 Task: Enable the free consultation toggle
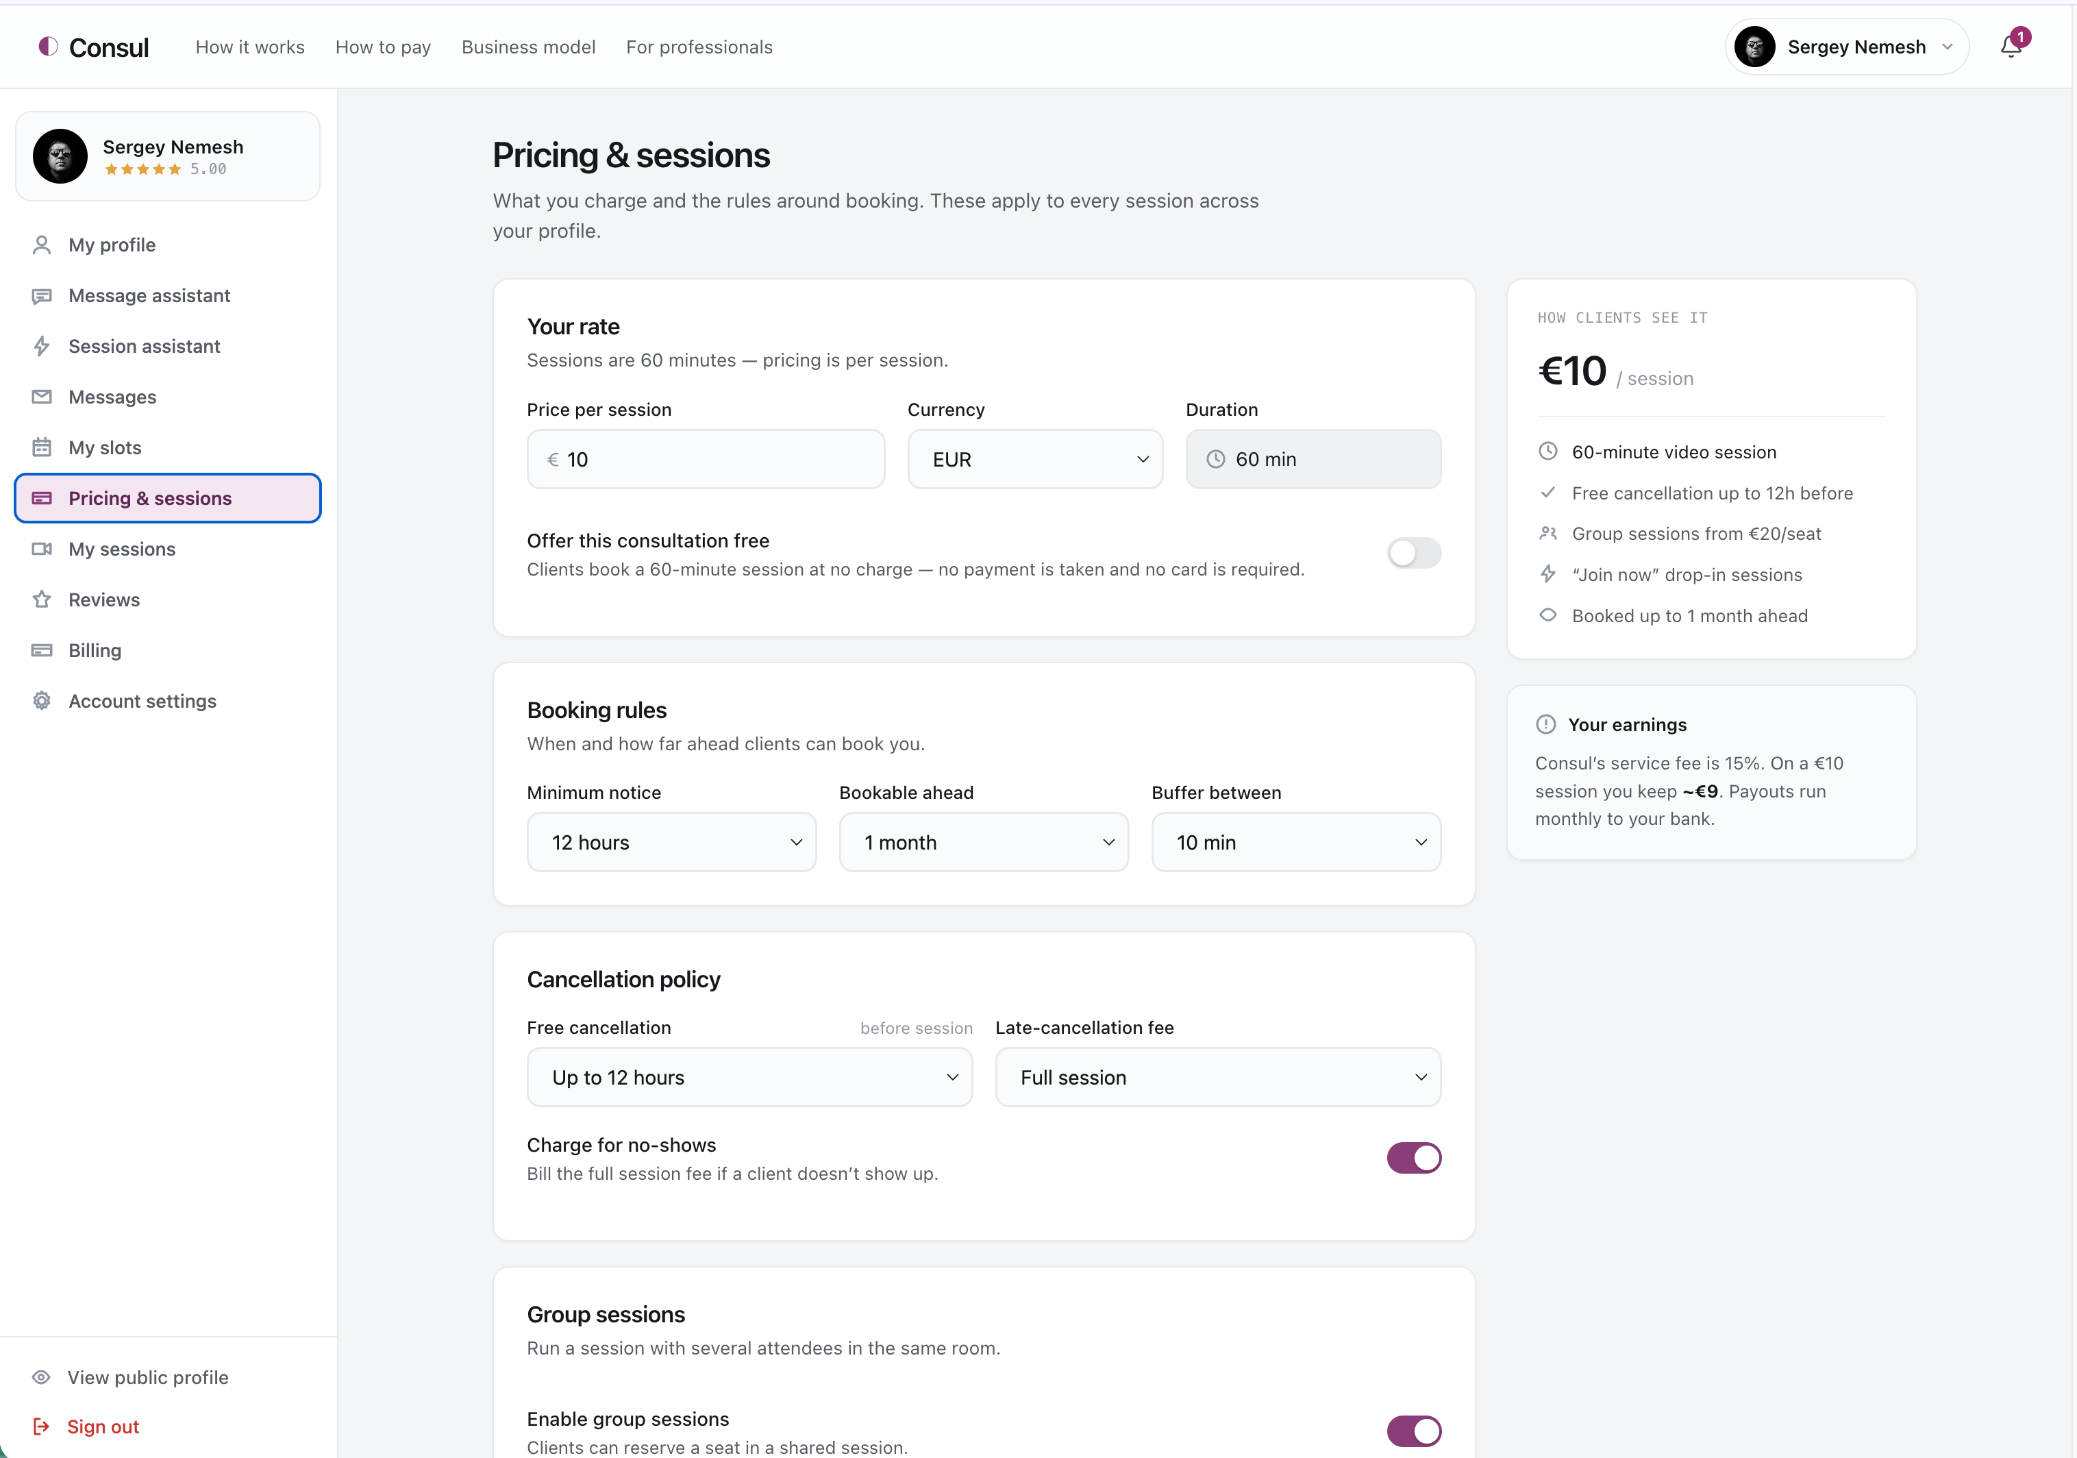click(x=1414, y=553)
